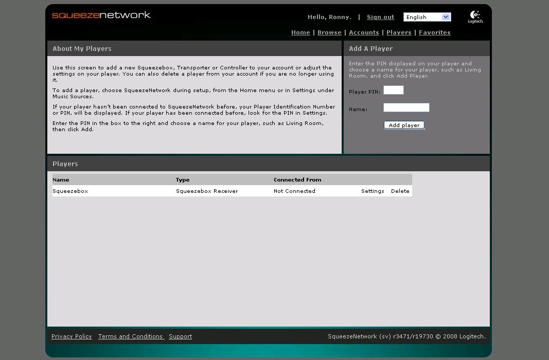The image size is (549, 360).
Task: Click the Type column header
Action: click(183, 180)
